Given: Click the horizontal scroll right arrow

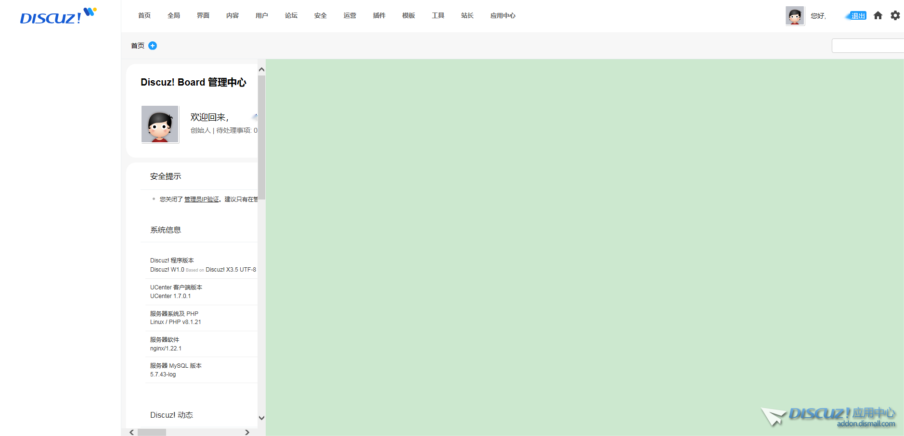Looking at the screenshot, I should pyautogui.click(x=247, y=432).
